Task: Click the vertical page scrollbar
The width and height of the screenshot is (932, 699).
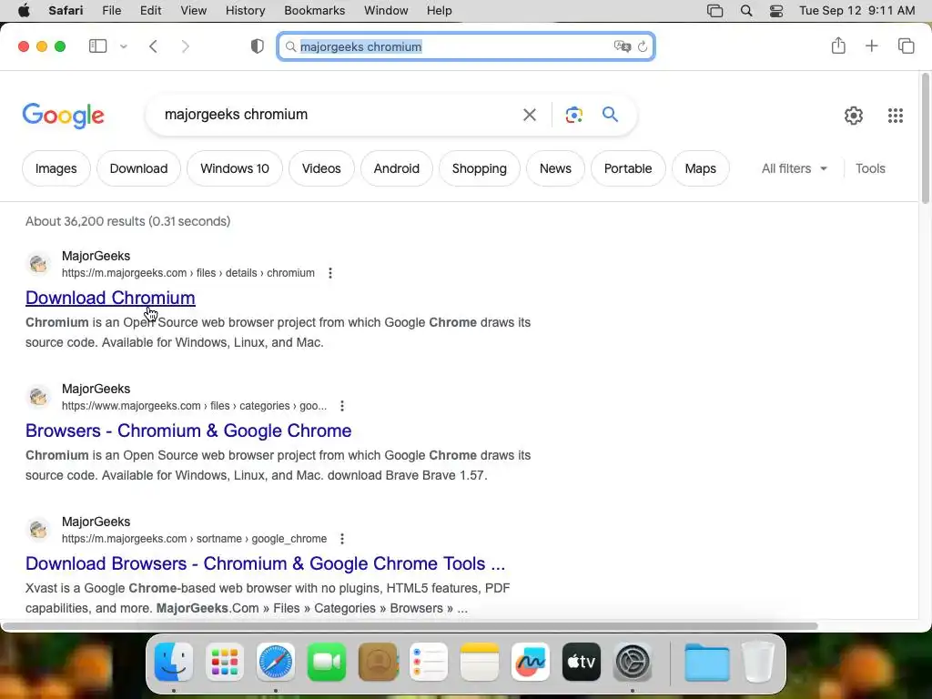Action: [x=926, y=139]
